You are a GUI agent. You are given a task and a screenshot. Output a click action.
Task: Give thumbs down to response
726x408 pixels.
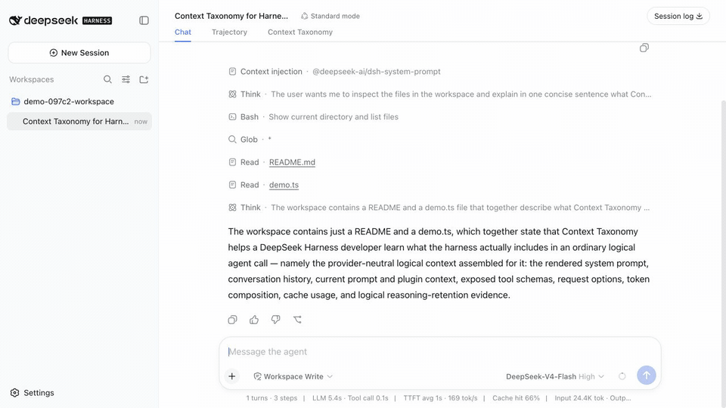click(275, 319)
